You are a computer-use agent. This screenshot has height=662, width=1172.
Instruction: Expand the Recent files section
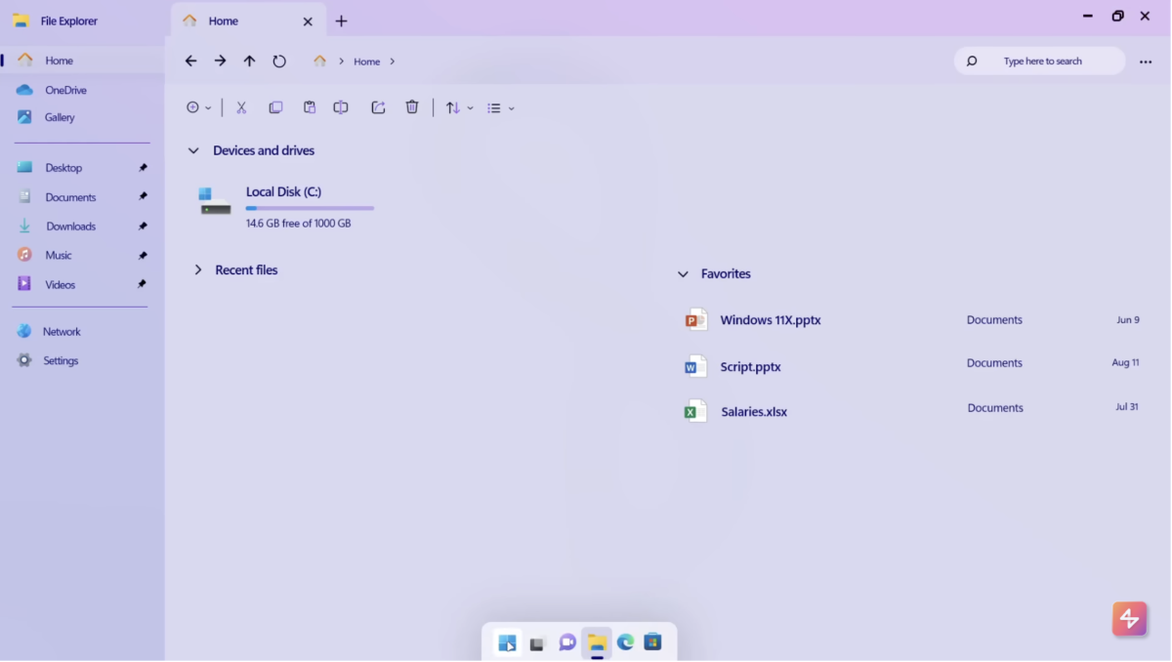pyautogui.click(x=198, y=269)
